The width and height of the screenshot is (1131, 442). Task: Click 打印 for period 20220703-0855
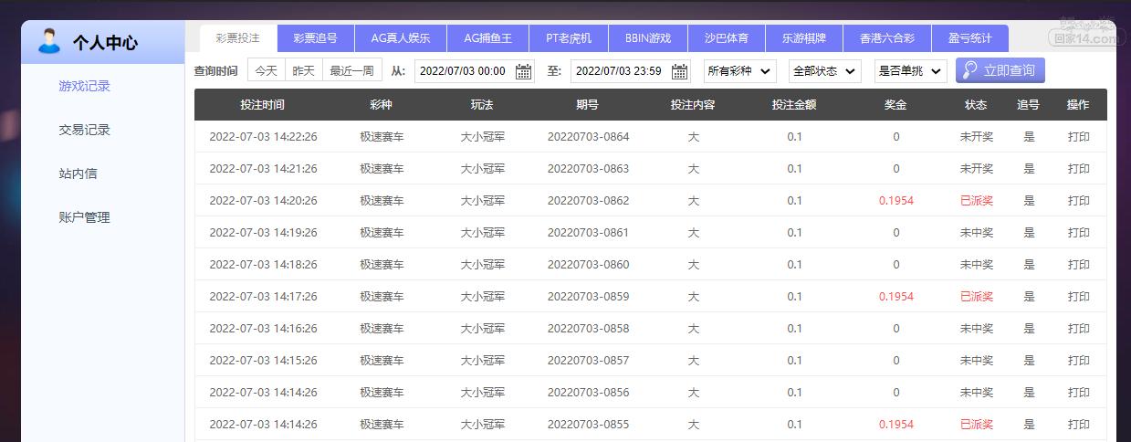click(1079, 425)
